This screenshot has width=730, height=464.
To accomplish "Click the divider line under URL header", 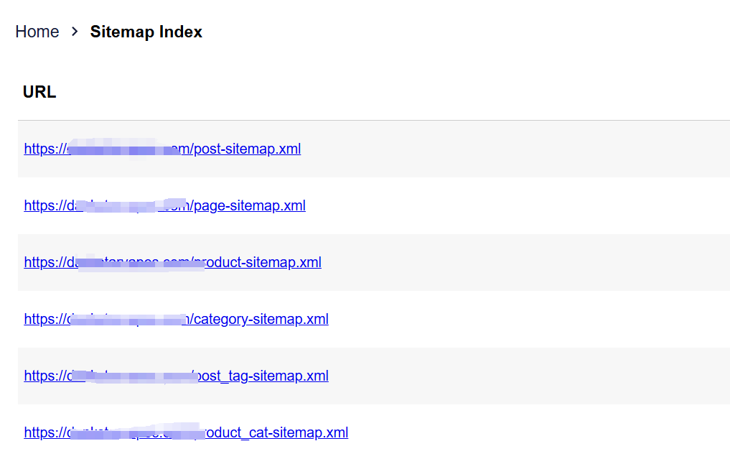I will pyautogui.click(x=373, y=120).
